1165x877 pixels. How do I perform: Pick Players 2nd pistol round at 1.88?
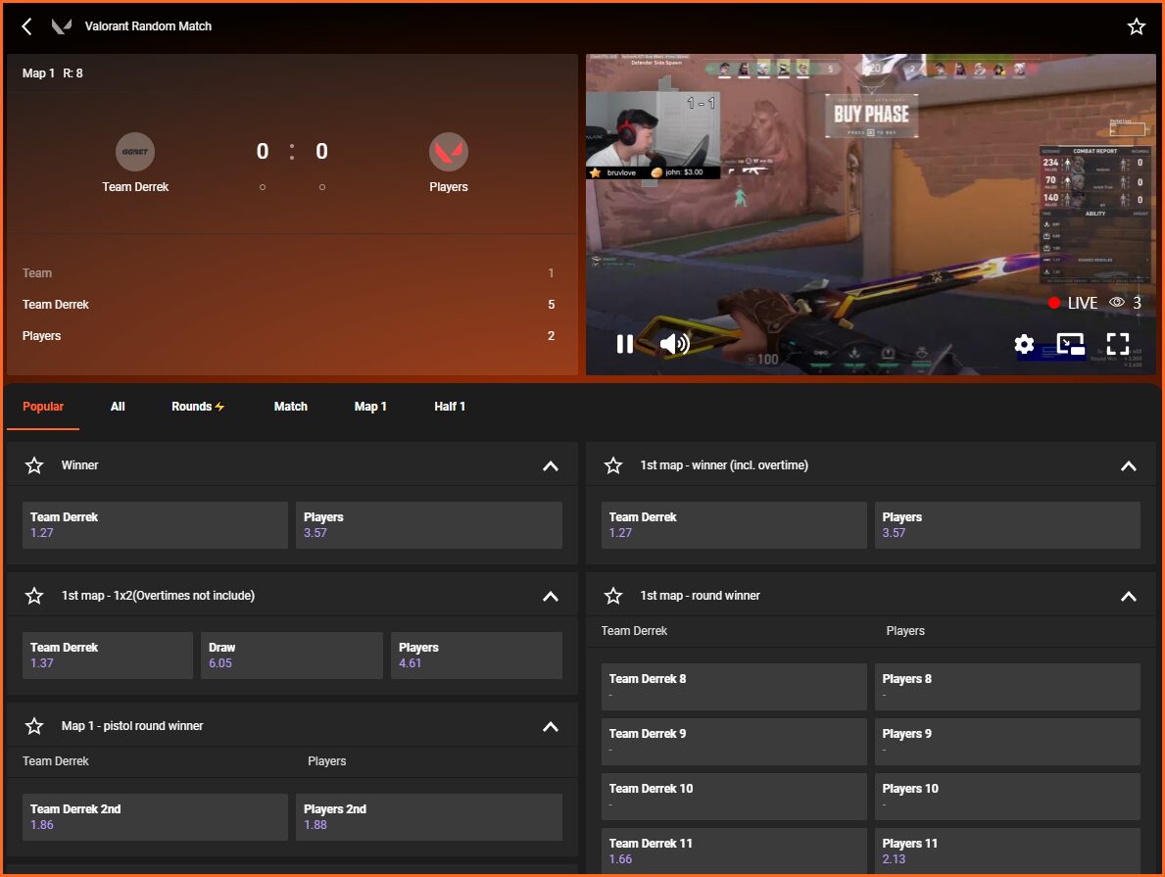429,817
